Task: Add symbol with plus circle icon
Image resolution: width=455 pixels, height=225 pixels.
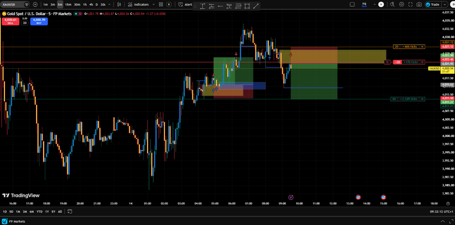Action: pyautogui.click(x=35, y=5)
